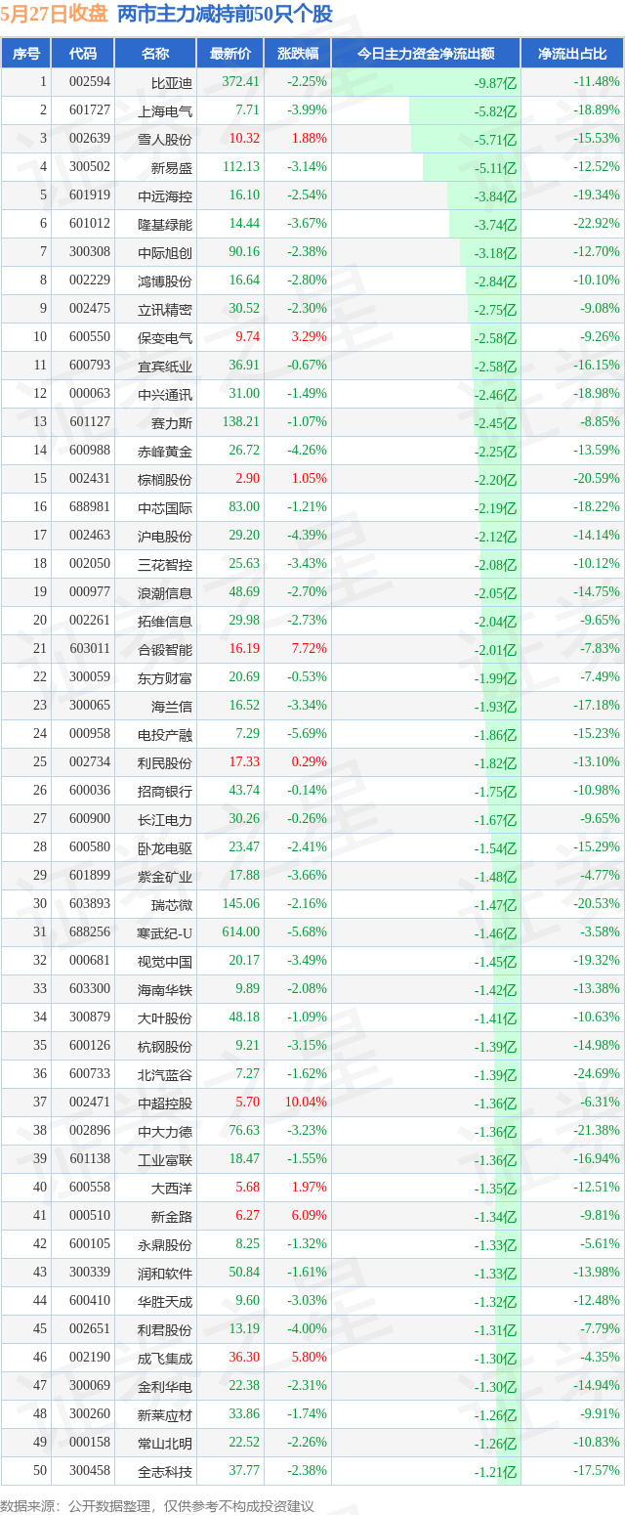The width and height of the screenshot is (625, 1515).
Task: Click the price 138.21 for 赛力斯
Action: 241,422
